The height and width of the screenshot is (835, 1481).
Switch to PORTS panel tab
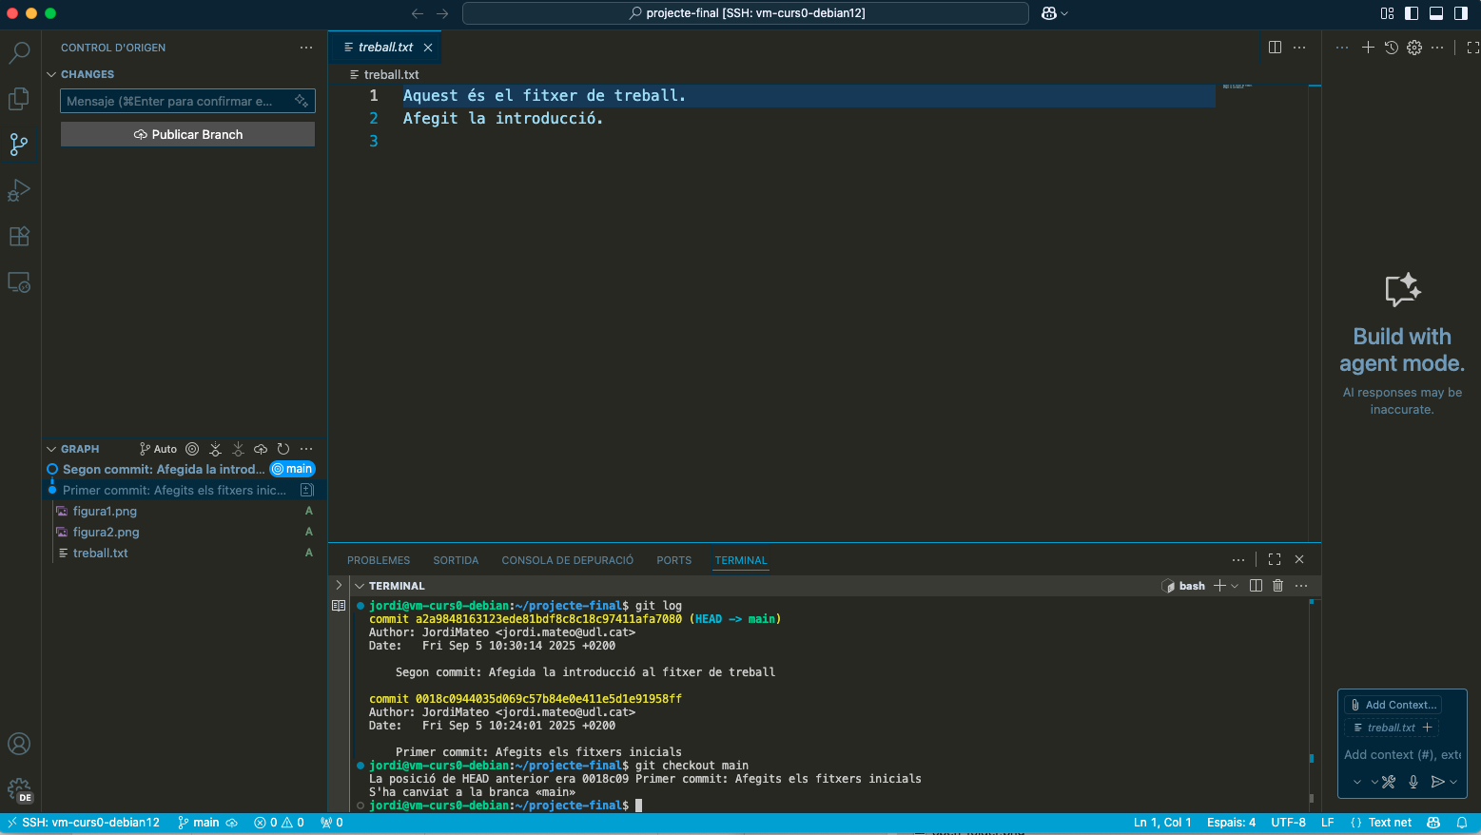coord(673,560)
